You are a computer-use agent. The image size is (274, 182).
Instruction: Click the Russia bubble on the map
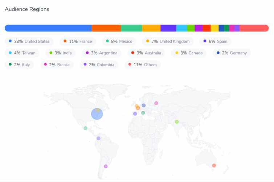(156, 103)
